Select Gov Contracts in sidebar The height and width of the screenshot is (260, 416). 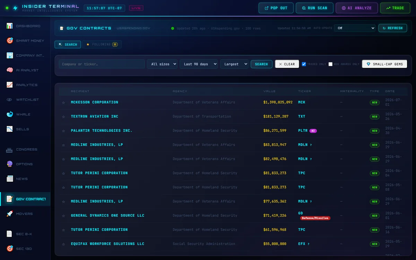[x=25, y=199]
